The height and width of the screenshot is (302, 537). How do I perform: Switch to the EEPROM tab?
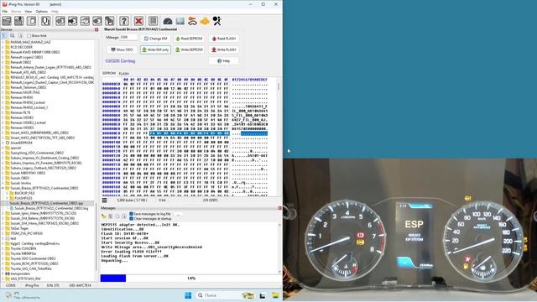point(109,73)
